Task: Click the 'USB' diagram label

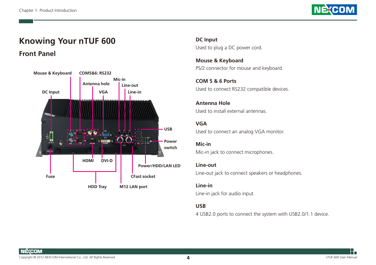Action: click(x=168, y=129)
